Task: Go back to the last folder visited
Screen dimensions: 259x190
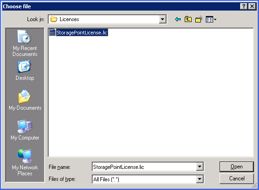Action: tap(178, 19)
